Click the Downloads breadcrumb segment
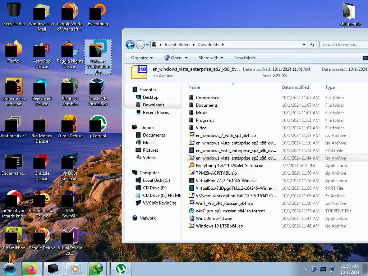The width and height of the screenshot is (368, 276). click(208, 45)
